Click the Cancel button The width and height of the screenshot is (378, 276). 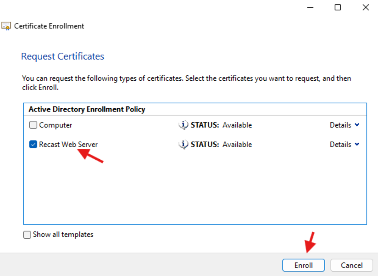coord(351,265)
